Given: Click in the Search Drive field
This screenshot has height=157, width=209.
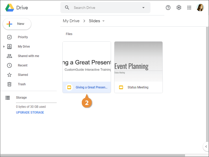Looking at the screenshot, I should point(104,8).
